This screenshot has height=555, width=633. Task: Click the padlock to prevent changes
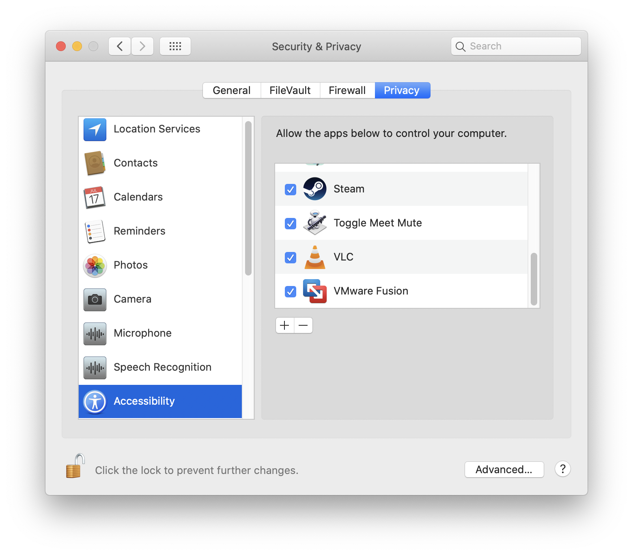tap(75, 466)
